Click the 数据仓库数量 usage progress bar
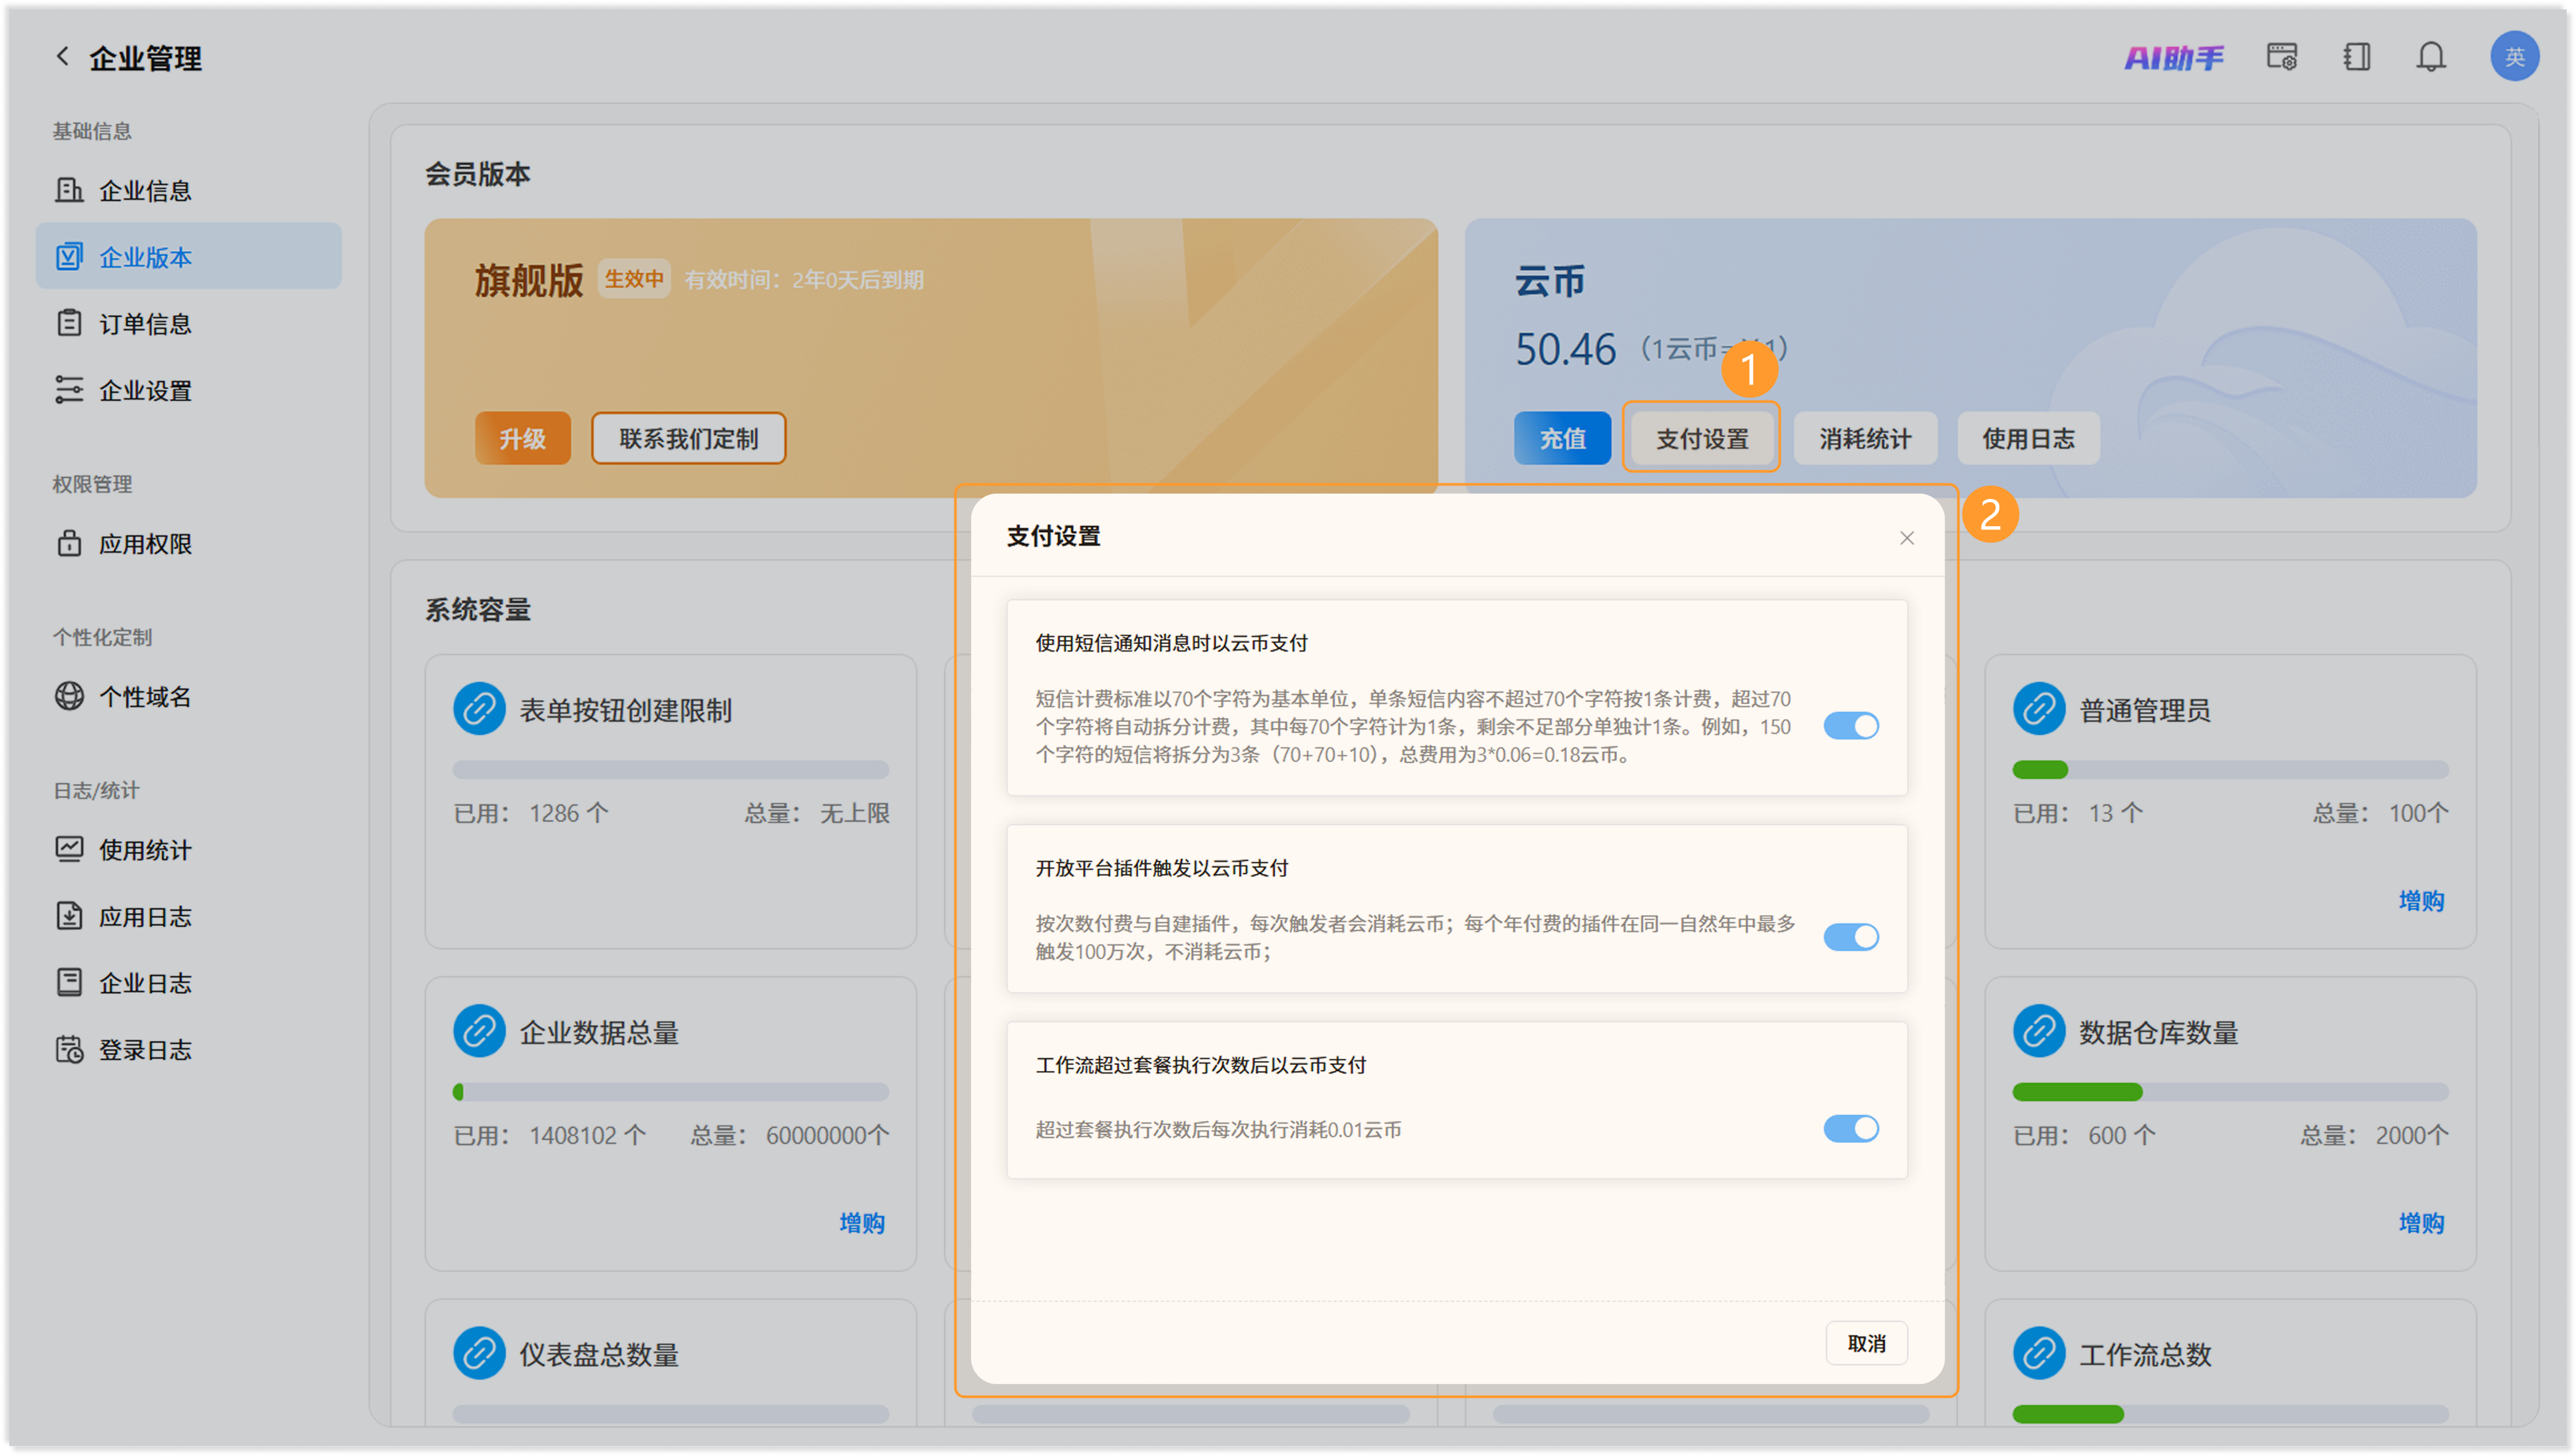 (2230, 1091)
